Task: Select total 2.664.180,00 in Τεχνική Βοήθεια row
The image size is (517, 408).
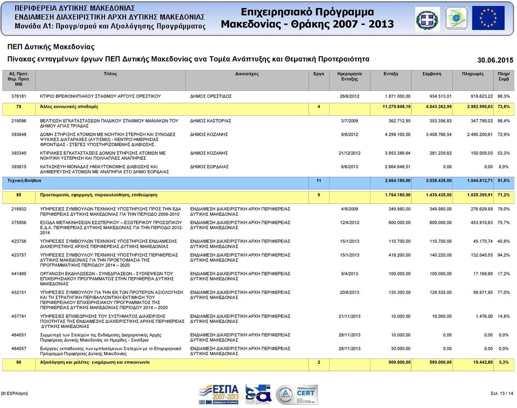Action: click(x=397, y=181)
